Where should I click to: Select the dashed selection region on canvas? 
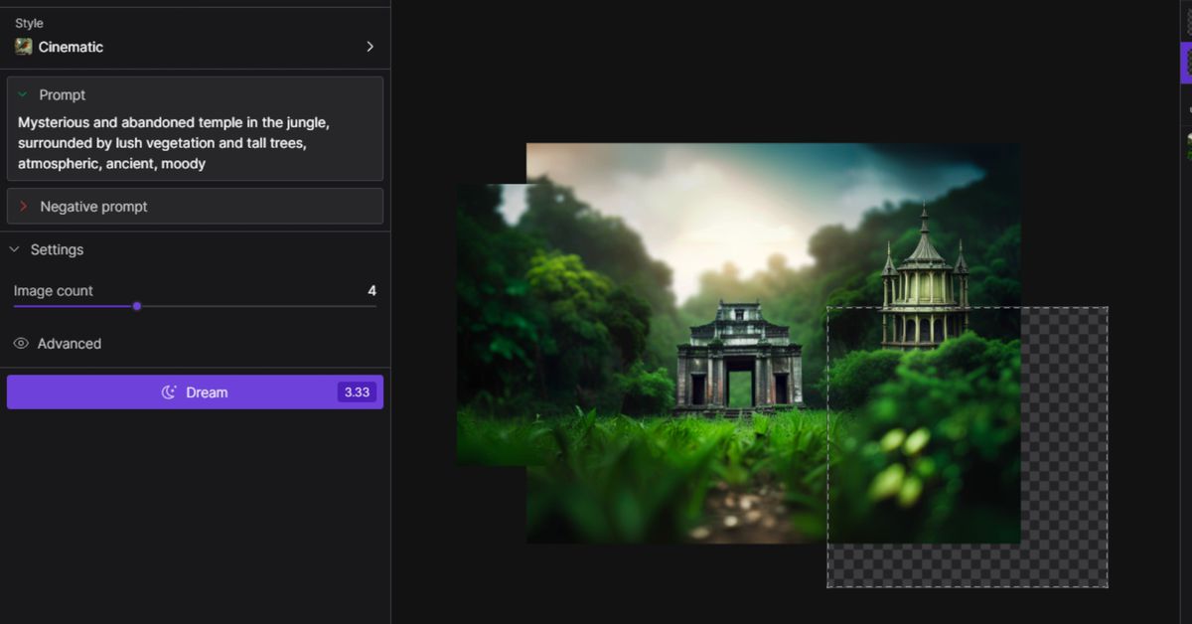(967, 447)
